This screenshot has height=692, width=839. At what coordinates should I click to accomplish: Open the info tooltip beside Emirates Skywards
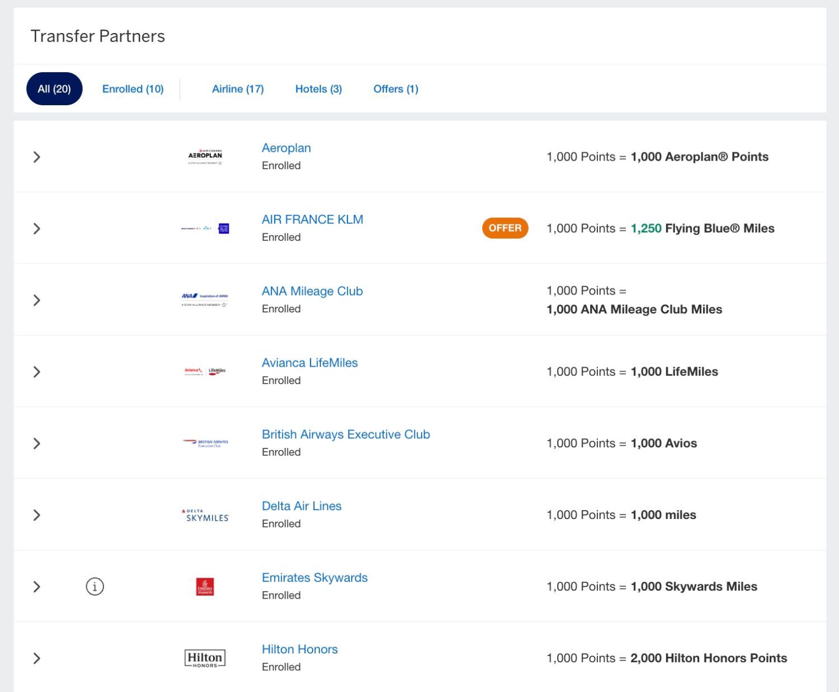click(x=95, y=586)
